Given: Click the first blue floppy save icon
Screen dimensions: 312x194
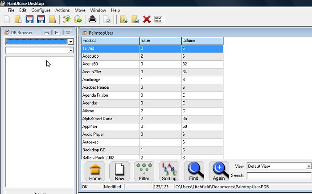Looking at the screenshot, I should click(30, 19).
